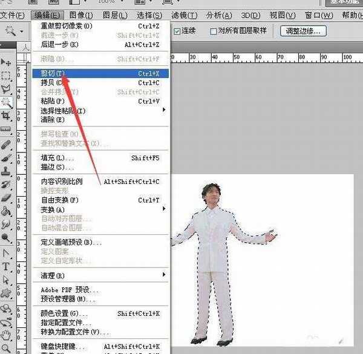Open the 滤镜(T) menu in the menu bar
The image size is (363, 354).
point(183,15)
